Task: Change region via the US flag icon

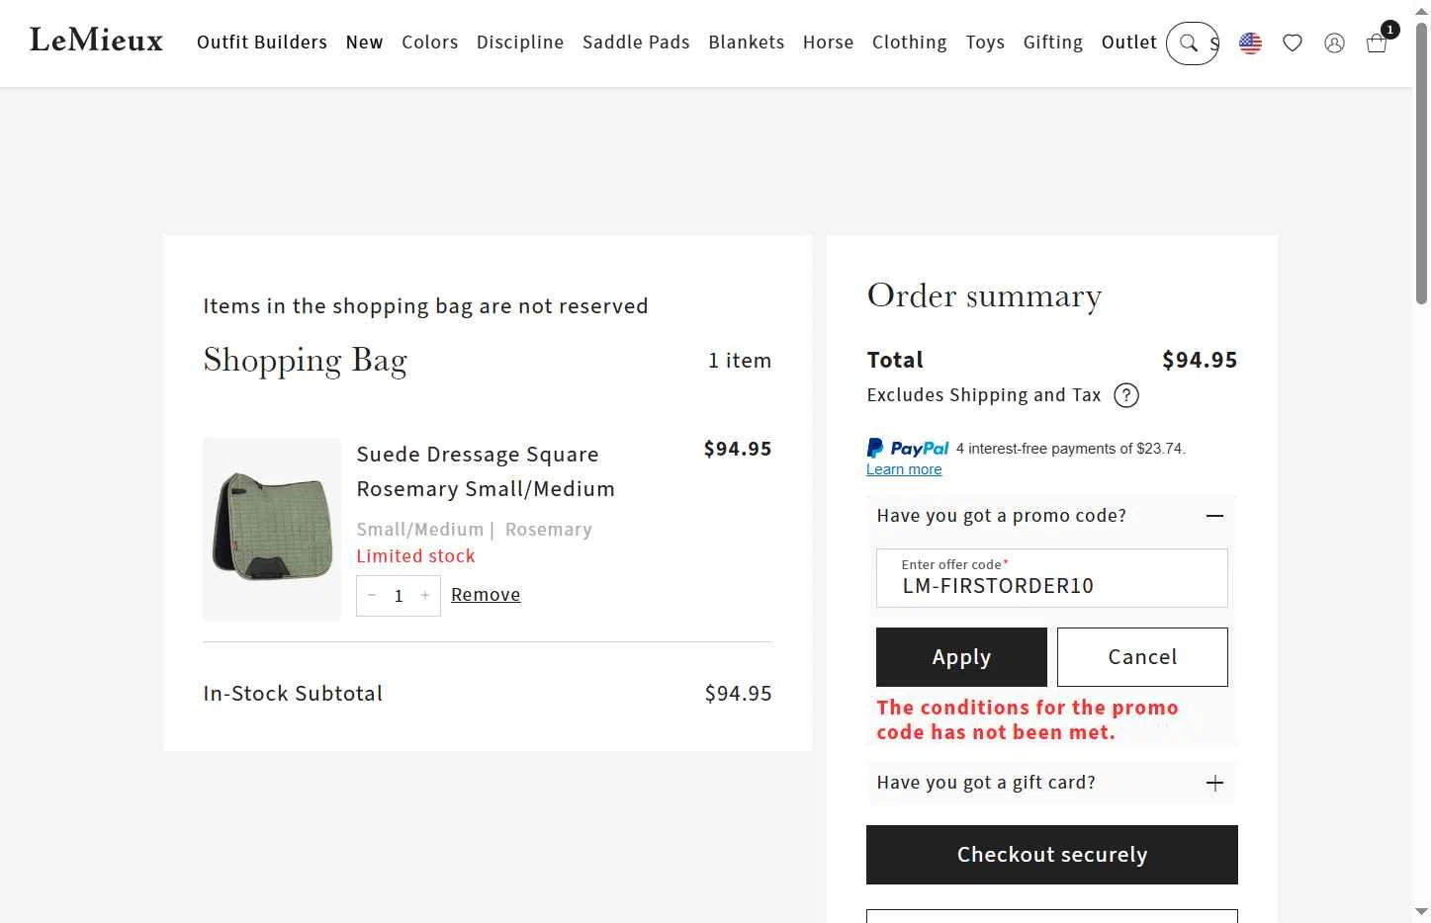Action: 1250,42
